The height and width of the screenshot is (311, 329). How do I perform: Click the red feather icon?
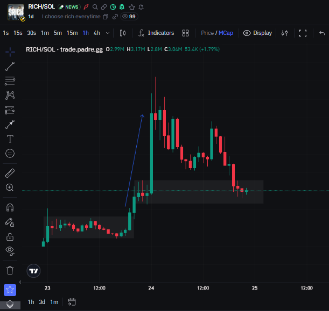(x=86, y=7)
